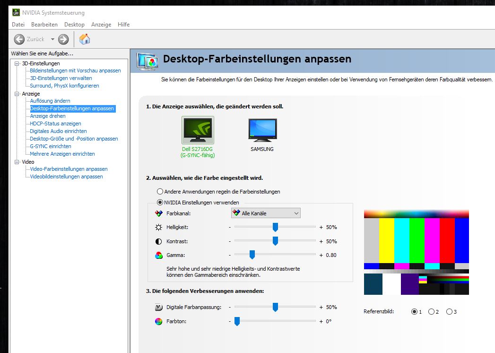Open 'Digitales Audio einrichten' link
Screen dimensions: 495x353
pyautogui.click(x=58, y=131)
